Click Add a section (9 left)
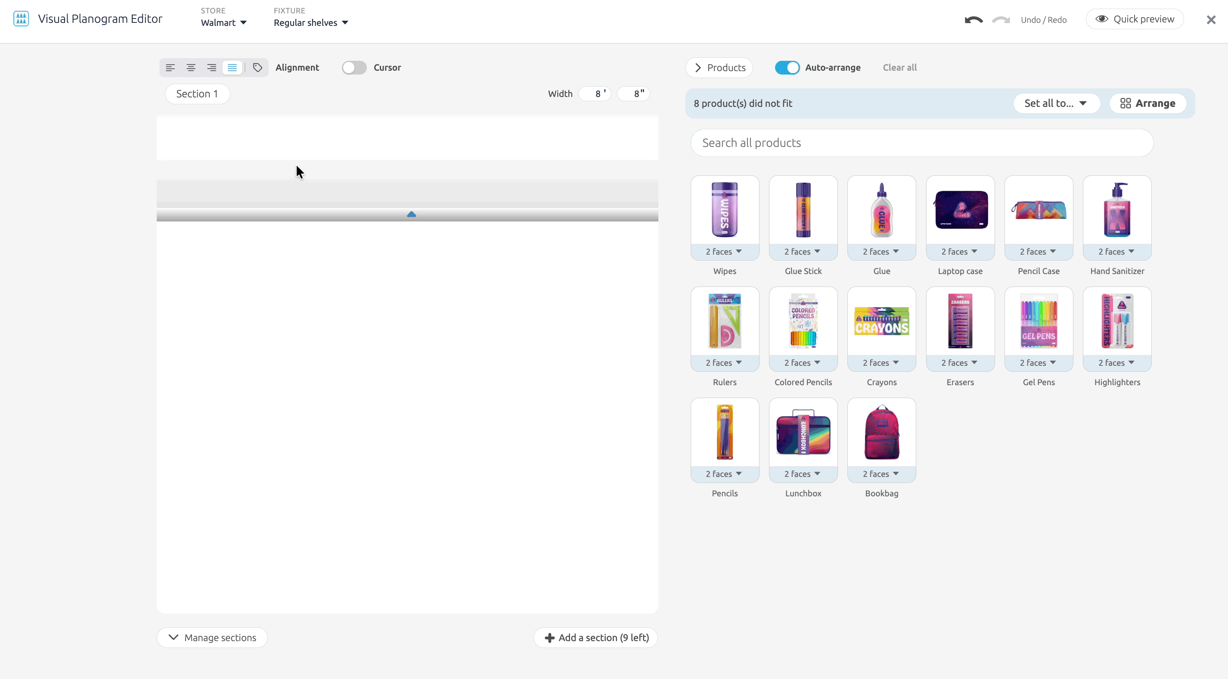The width and height of the screenshot is (1228, 679). coord(595,638)
